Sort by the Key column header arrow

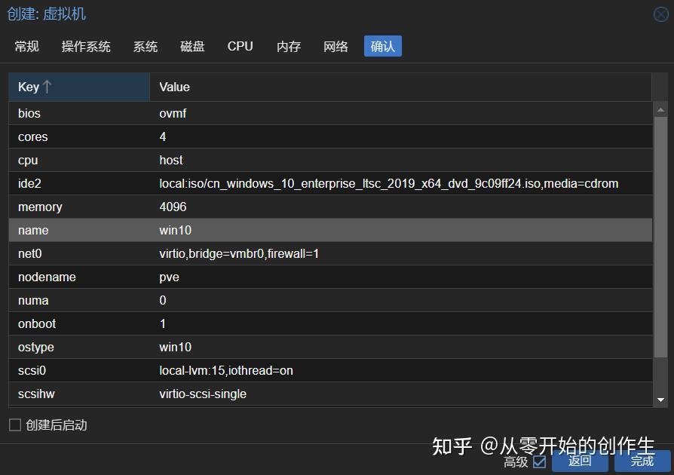click(x=47, y=87)
